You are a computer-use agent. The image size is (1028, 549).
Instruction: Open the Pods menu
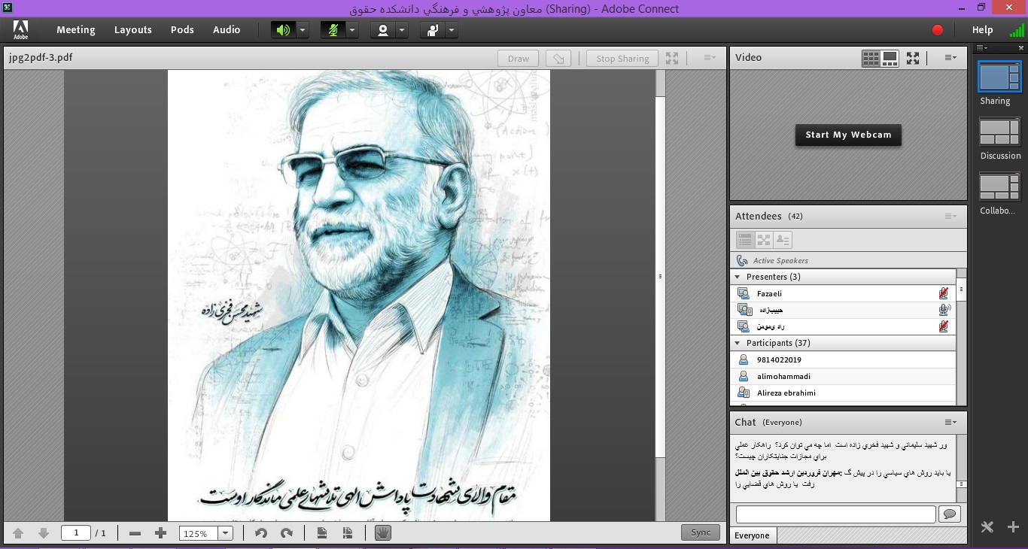(182, 30)
